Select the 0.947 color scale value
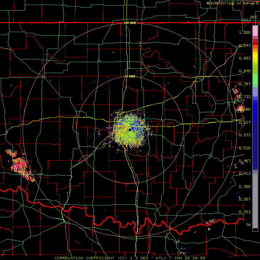Screen dimensions: 260x260 245,45
